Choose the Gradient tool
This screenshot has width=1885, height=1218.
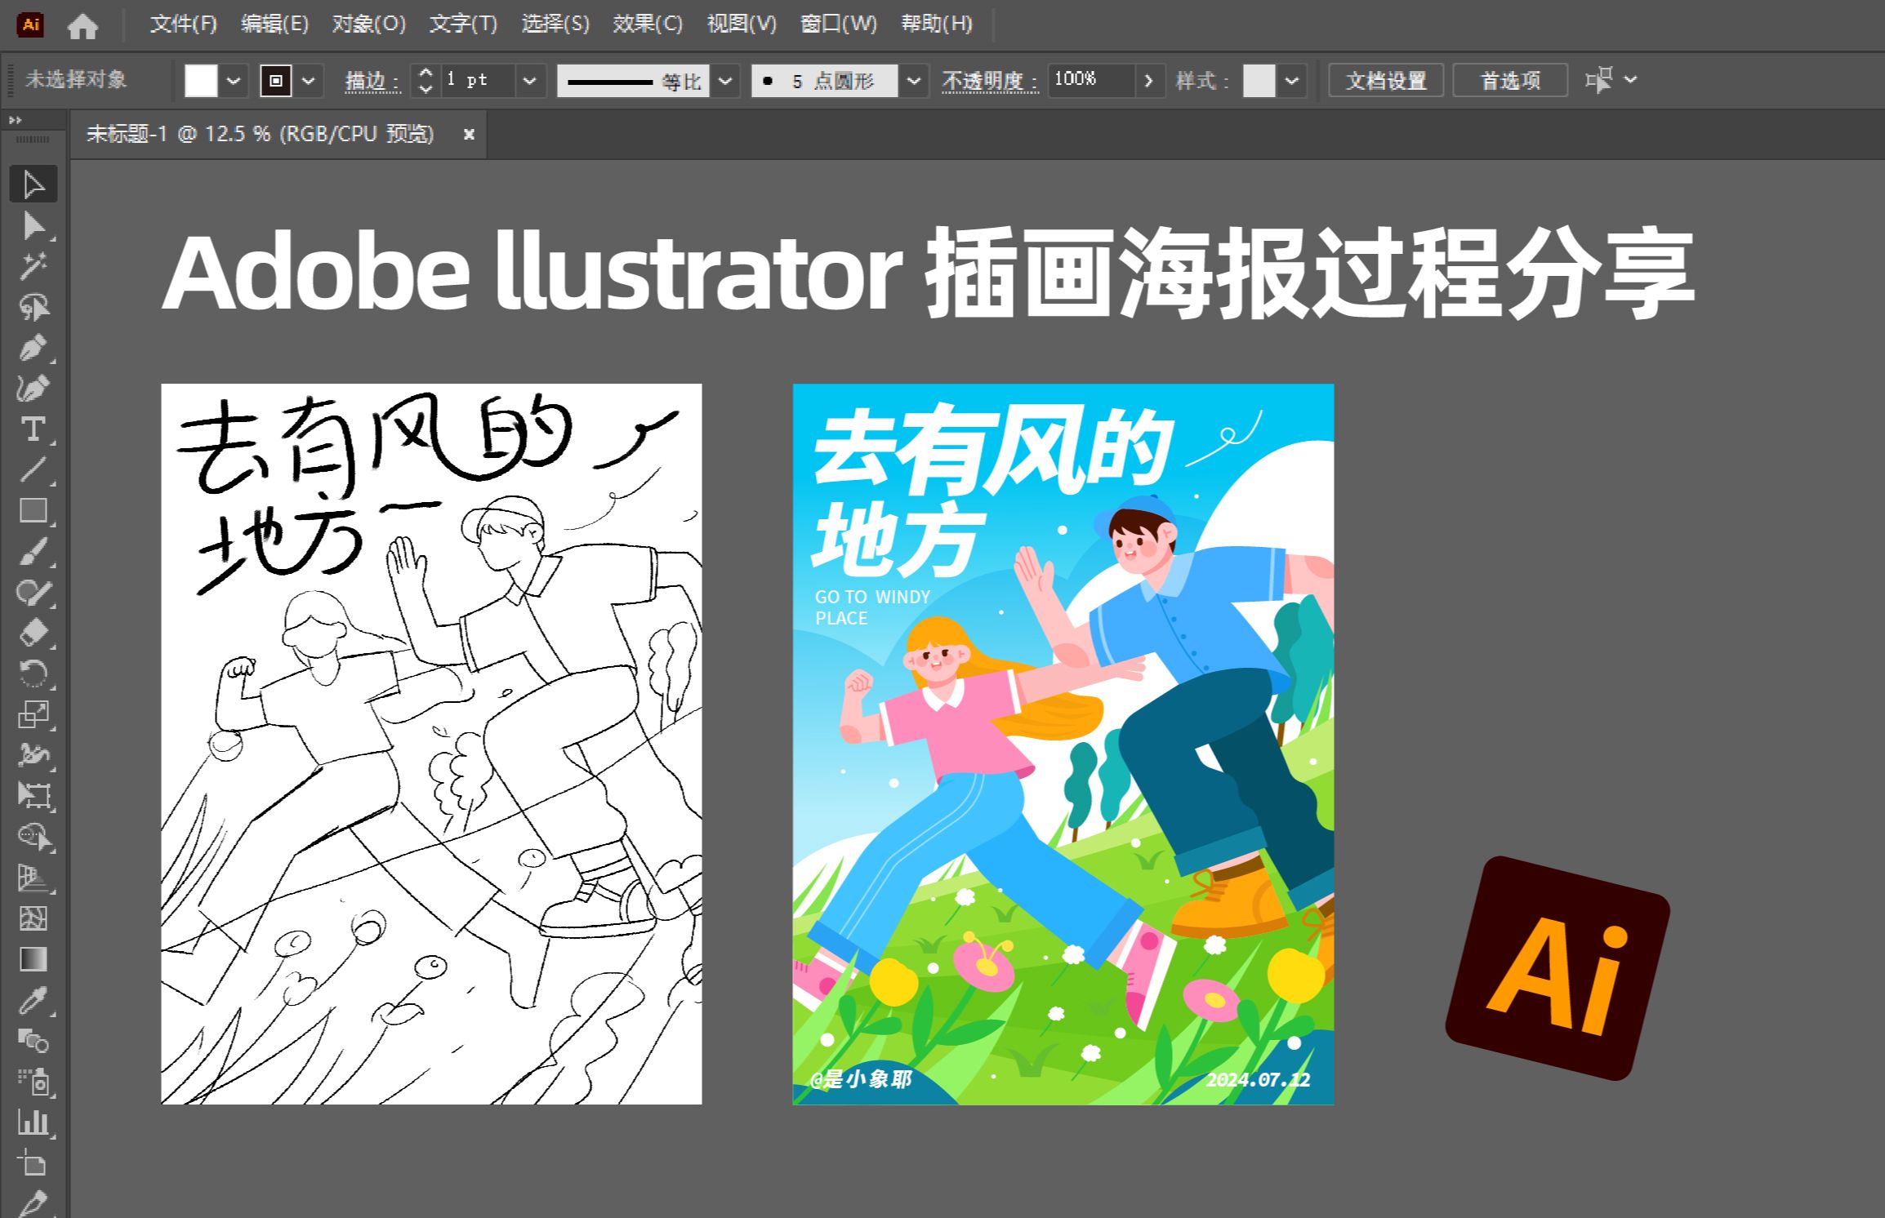click(33, 960)
